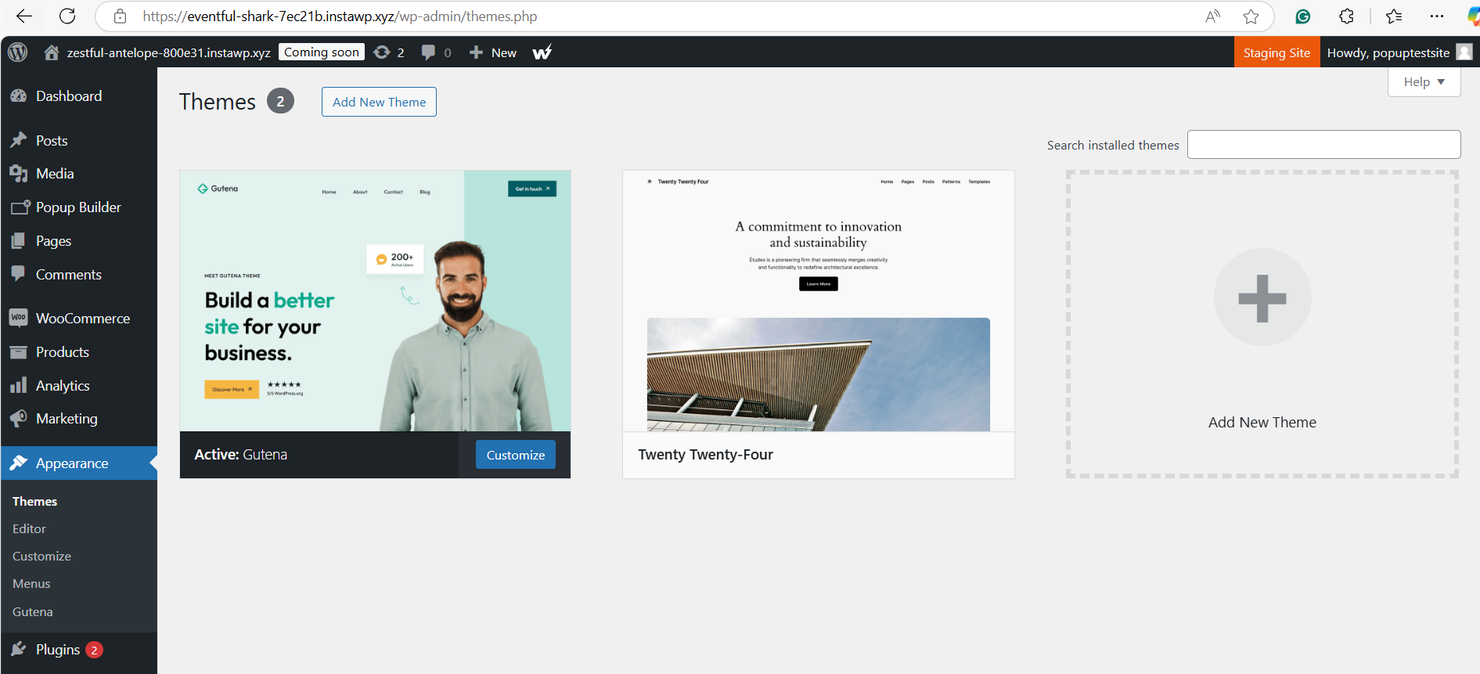
Task: Click the Coming soon badge
Action: (x=322, y=52)
